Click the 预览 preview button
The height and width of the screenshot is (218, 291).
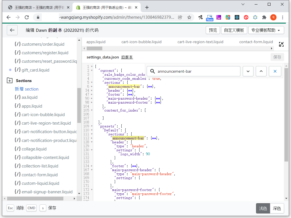click(x=213, y=30)
